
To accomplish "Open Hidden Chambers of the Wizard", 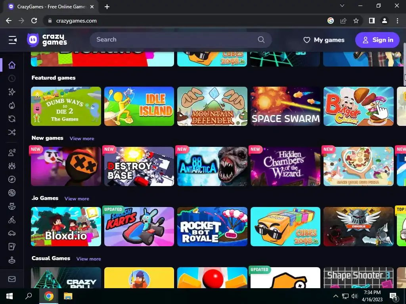I will 285,167.
